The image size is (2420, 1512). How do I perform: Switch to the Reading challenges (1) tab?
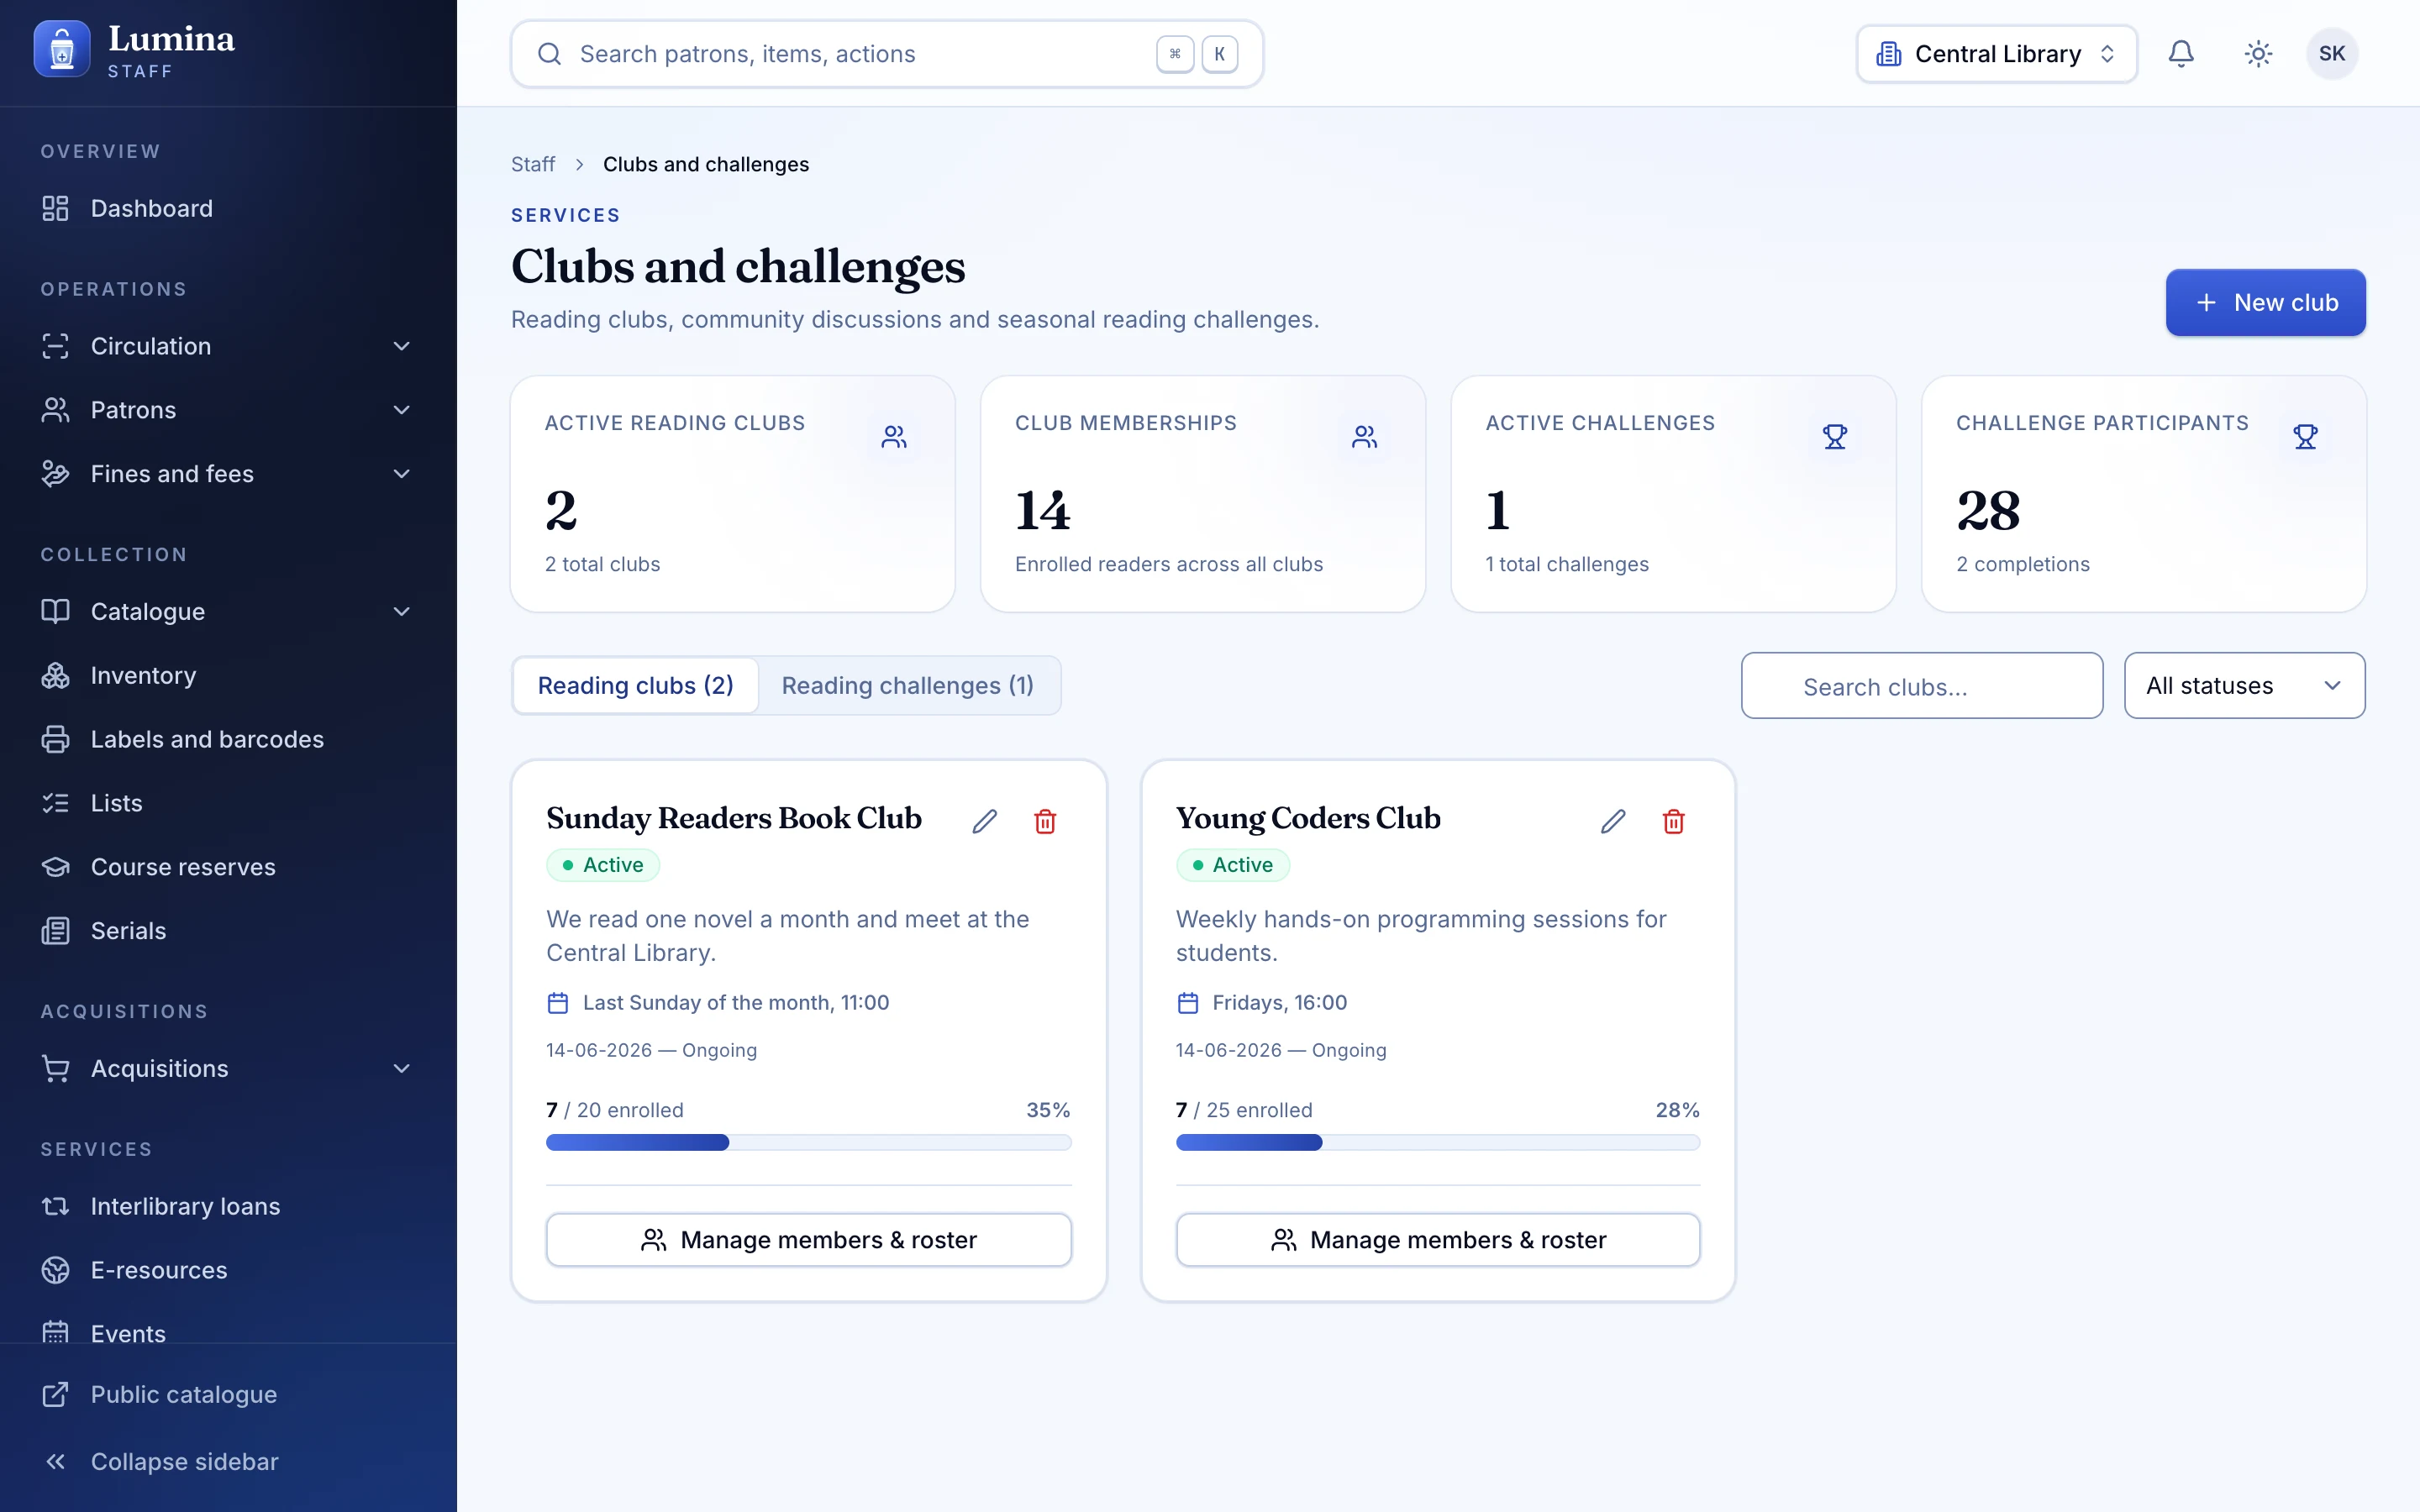click(x=907, y=685)
